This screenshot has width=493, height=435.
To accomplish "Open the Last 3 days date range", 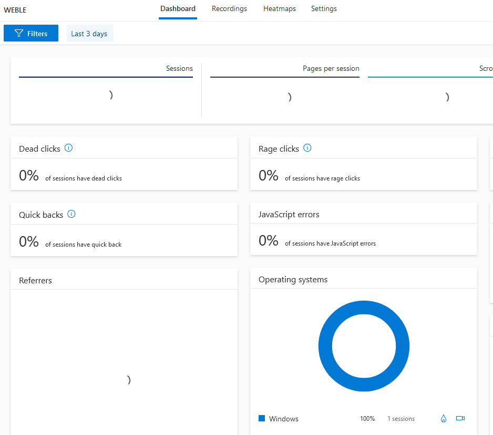I will point(90,33).
